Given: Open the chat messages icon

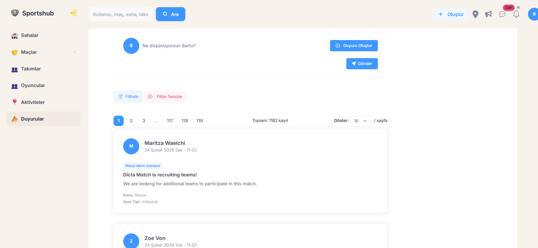Looking at the screenshot, I should 502,14.
